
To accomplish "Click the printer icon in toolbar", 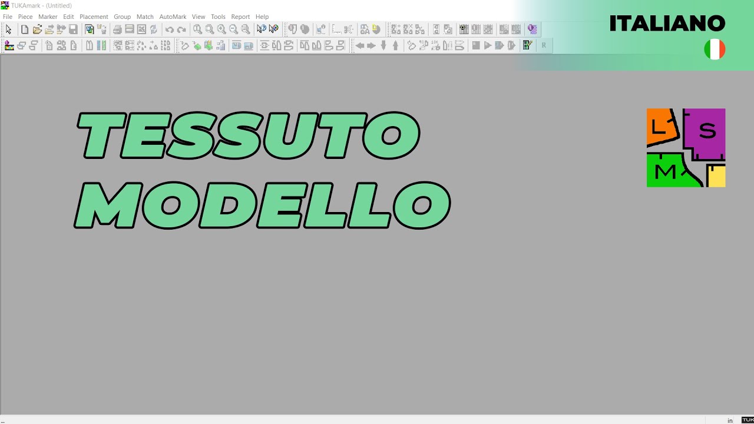I will pyautogui.click(x=117, y=29).
